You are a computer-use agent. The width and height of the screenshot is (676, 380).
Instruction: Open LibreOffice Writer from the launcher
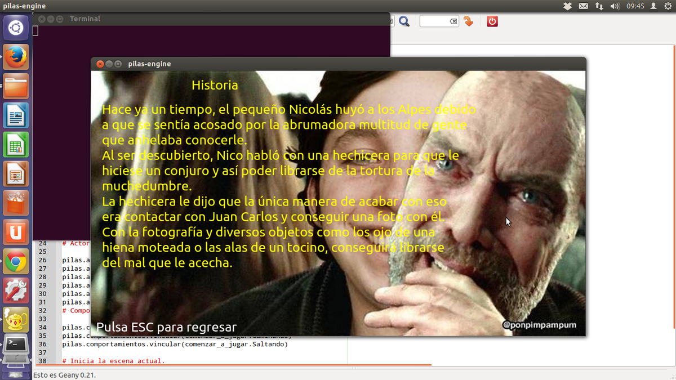point(16,115)
